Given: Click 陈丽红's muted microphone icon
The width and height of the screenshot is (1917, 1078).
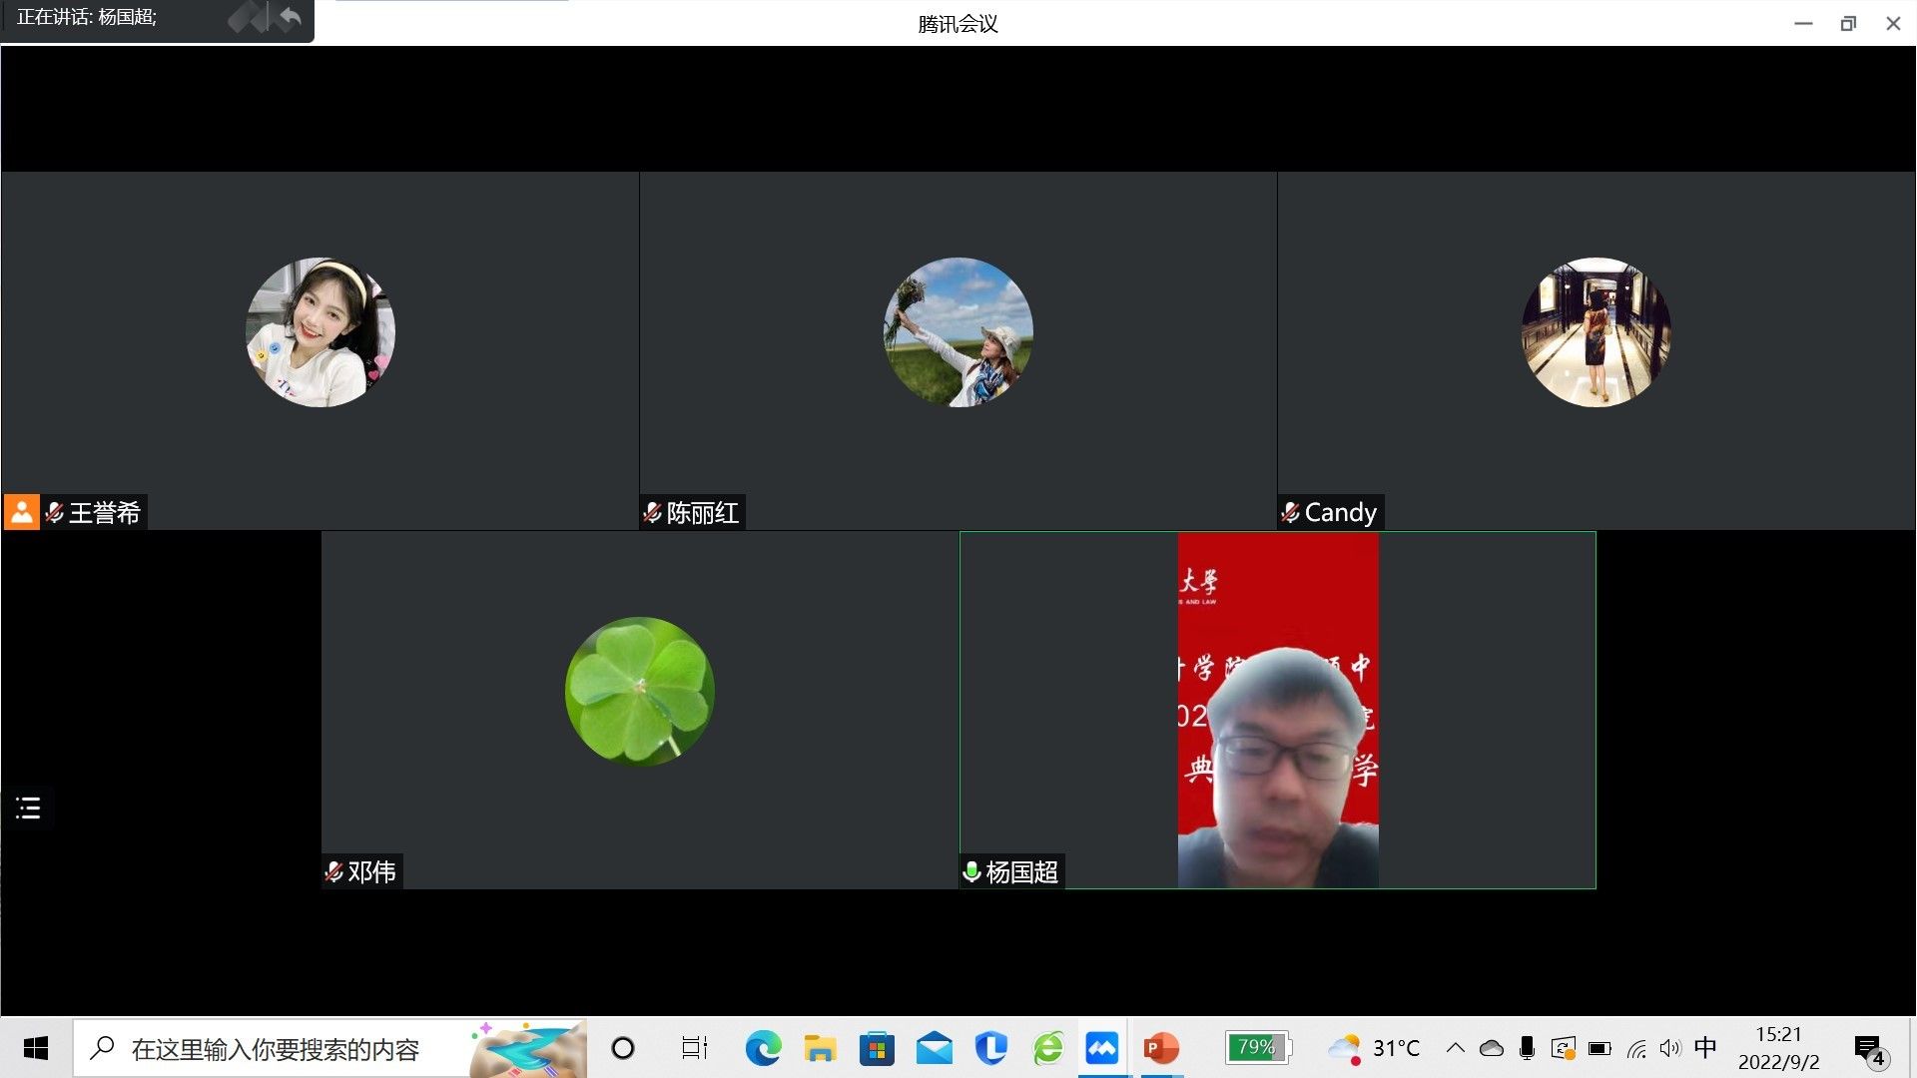Looking at the screenshot, I should 652,512.
